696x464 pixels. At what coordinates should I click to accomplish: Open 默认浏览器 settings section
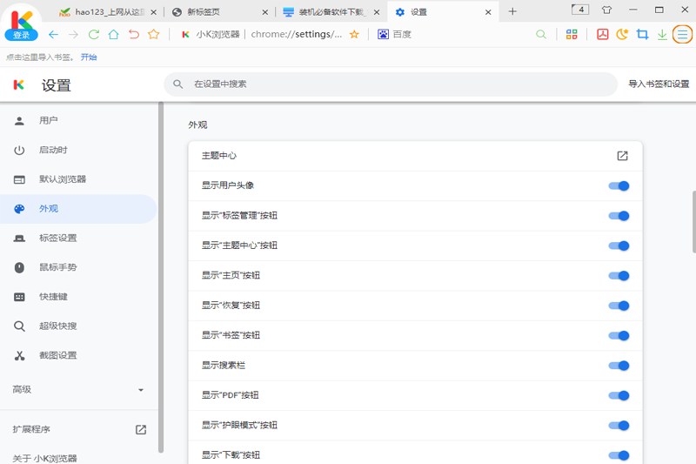pyautogui.click(x=78, y=179)
